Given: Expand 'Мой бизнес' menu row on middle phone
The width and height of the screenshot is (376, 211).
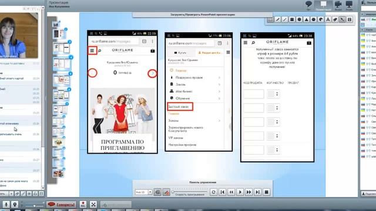Looking at the screenshot, I should (x=195, y=91).
